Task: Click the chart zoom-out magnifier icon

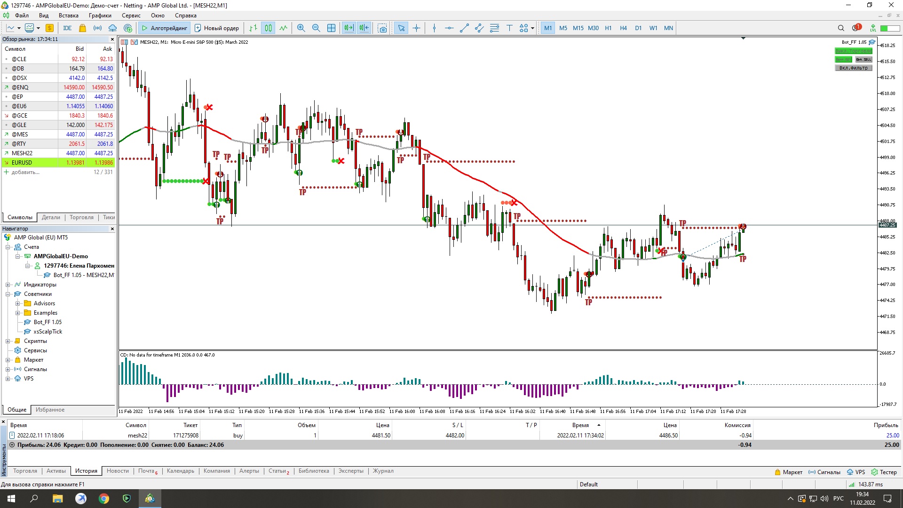Action: point(316,28)
